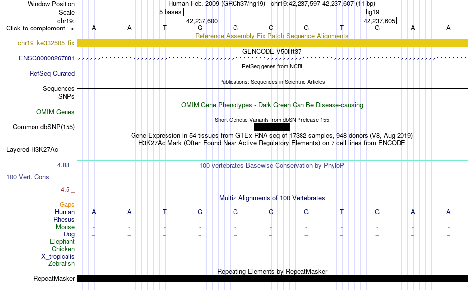Screen dimensions: 468x290
Task: Select the chr19: ruler label
Action: point(66,21)
